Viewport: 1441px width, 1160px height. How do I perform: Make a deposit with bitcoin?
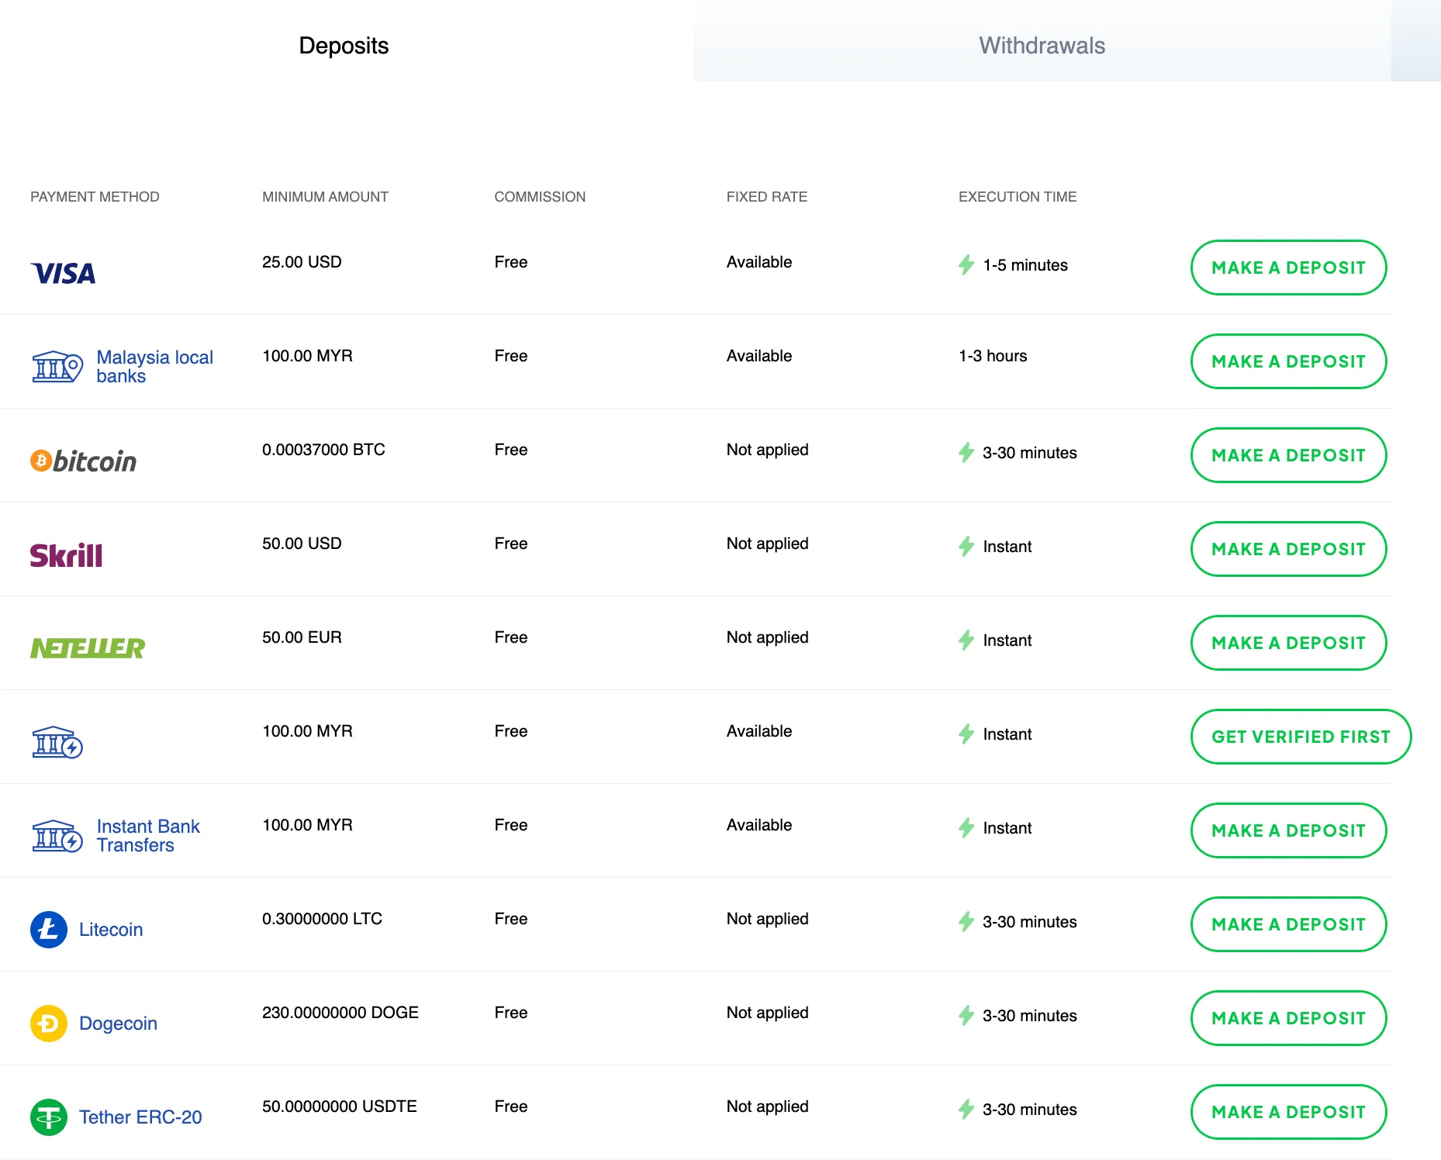pos(1288,455)
